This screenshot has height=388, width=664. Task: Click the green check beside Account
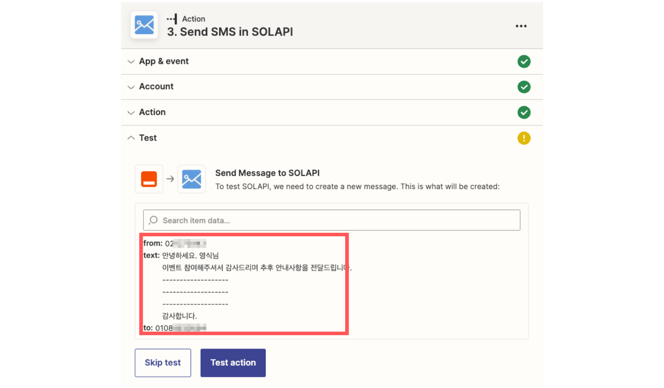tap(524, 87)
